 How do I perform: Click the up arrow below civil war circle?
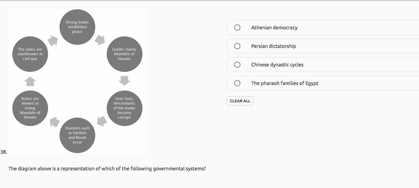[x=30, y=81]
